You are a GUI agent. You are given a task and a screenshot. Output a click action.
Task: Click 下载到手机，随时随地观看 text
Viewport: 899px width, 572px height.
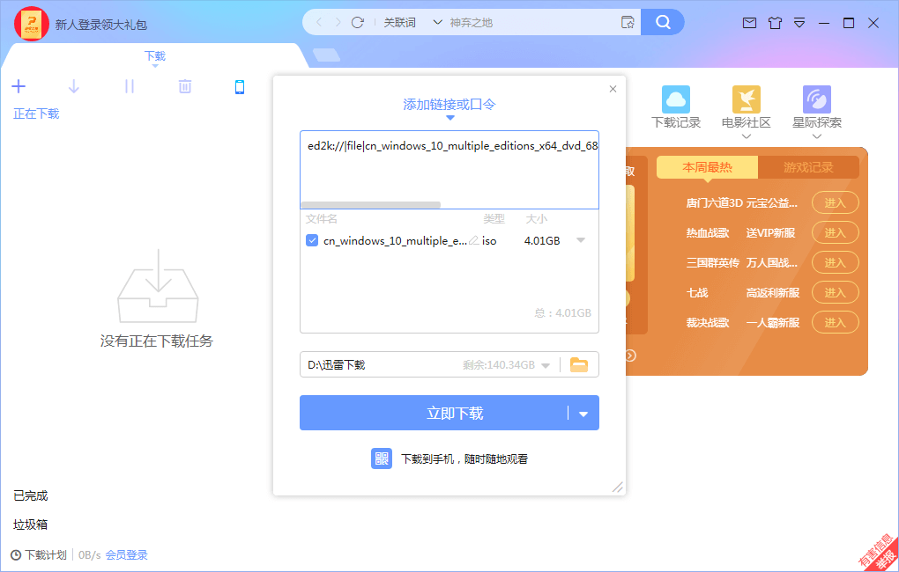point(464,459)
